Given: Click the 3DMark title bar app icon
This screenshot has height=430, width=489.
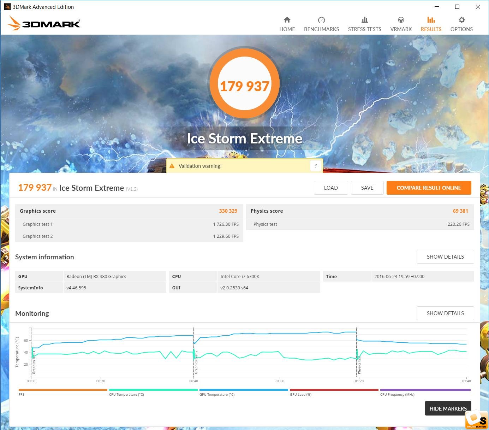Looking at the screenshot, I should point(7,7).
